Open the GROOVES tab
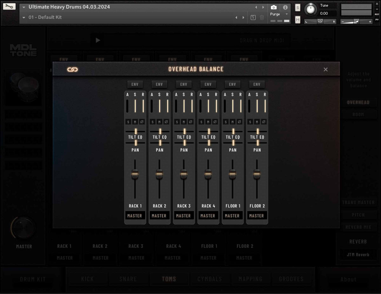 click(x=291, y=279)
